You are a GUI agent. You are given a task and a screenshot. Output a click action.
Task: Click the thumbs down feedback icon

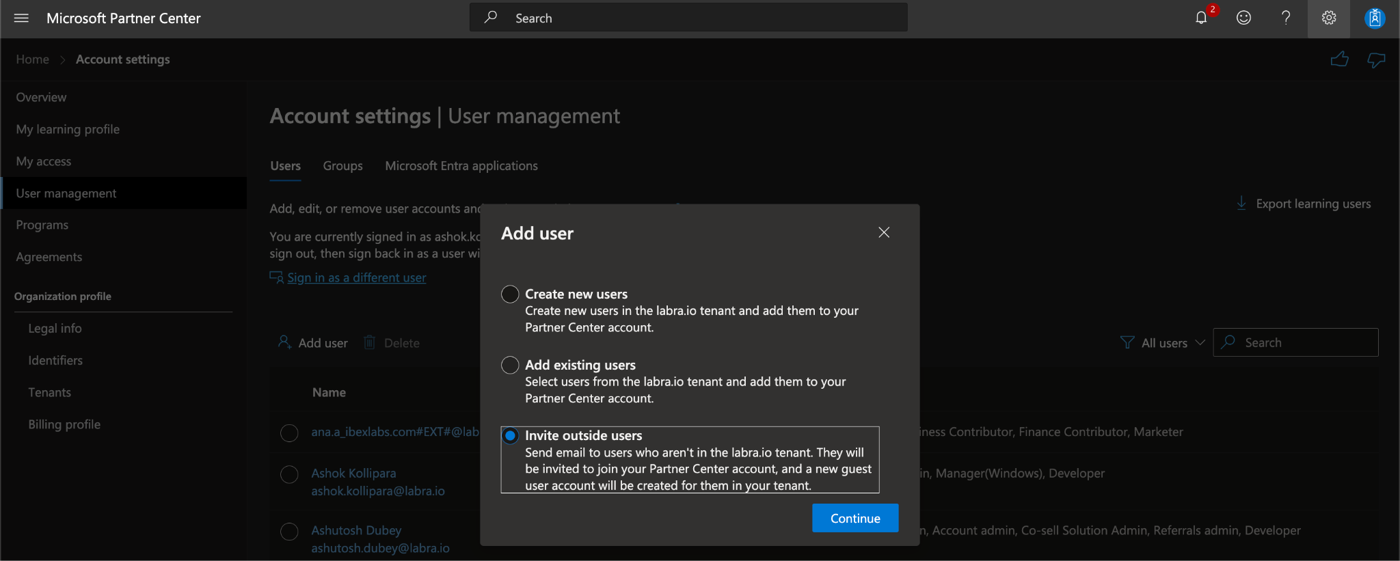point(1376,60)
